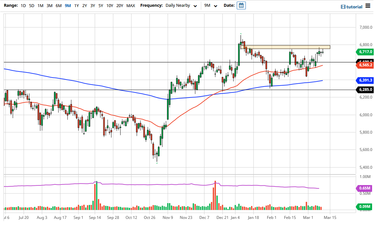Open the hamburger menu icon
The width and height of the screenshot is (375, 225).
368,5
